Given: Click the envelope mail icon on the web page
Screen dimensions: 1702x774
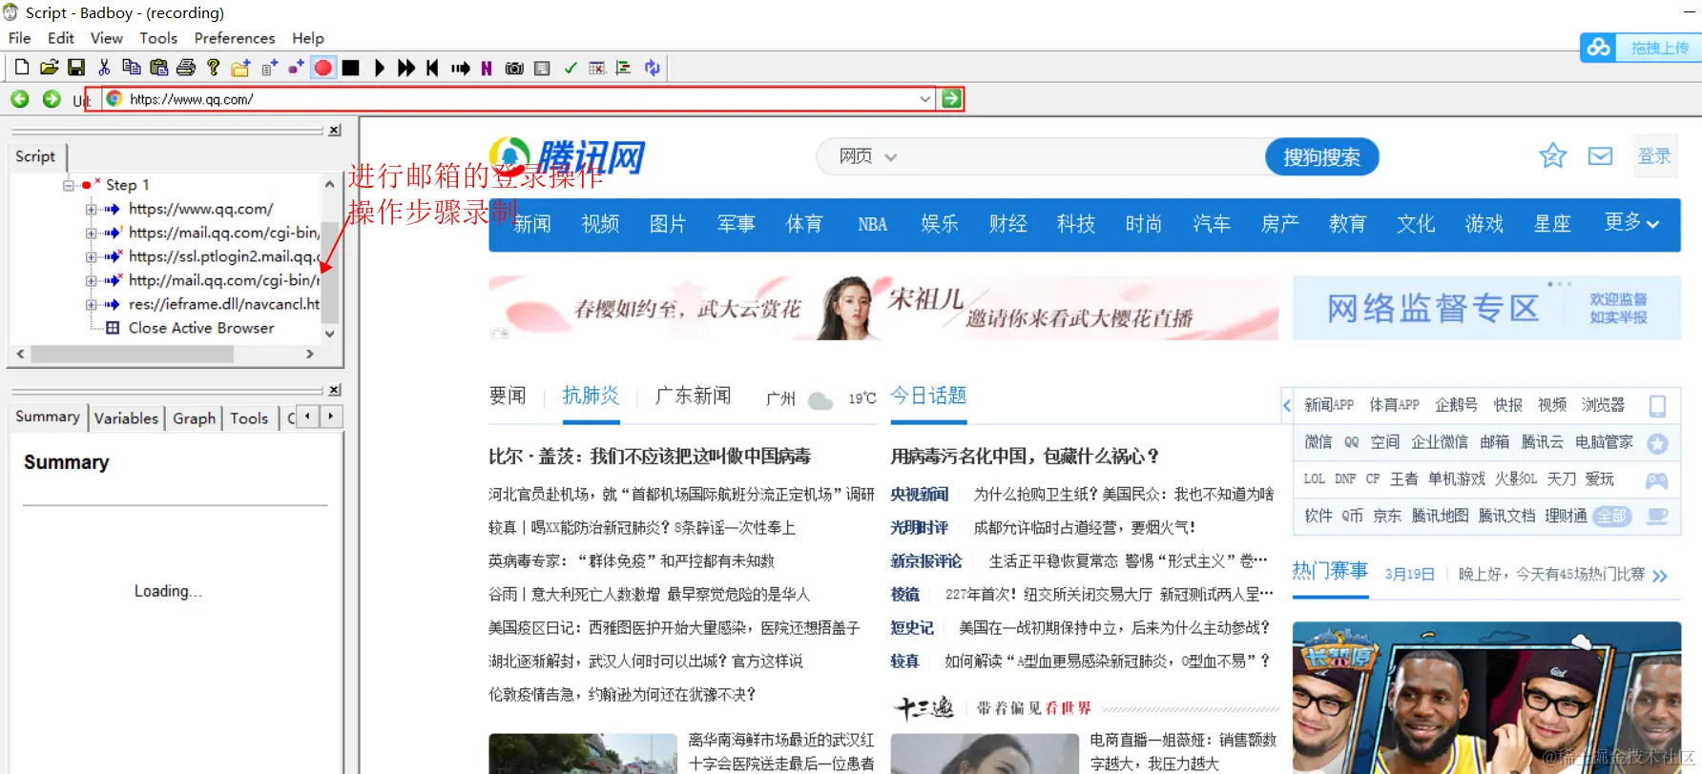Looking at the screenshot, I should (x=1600, y=155).
